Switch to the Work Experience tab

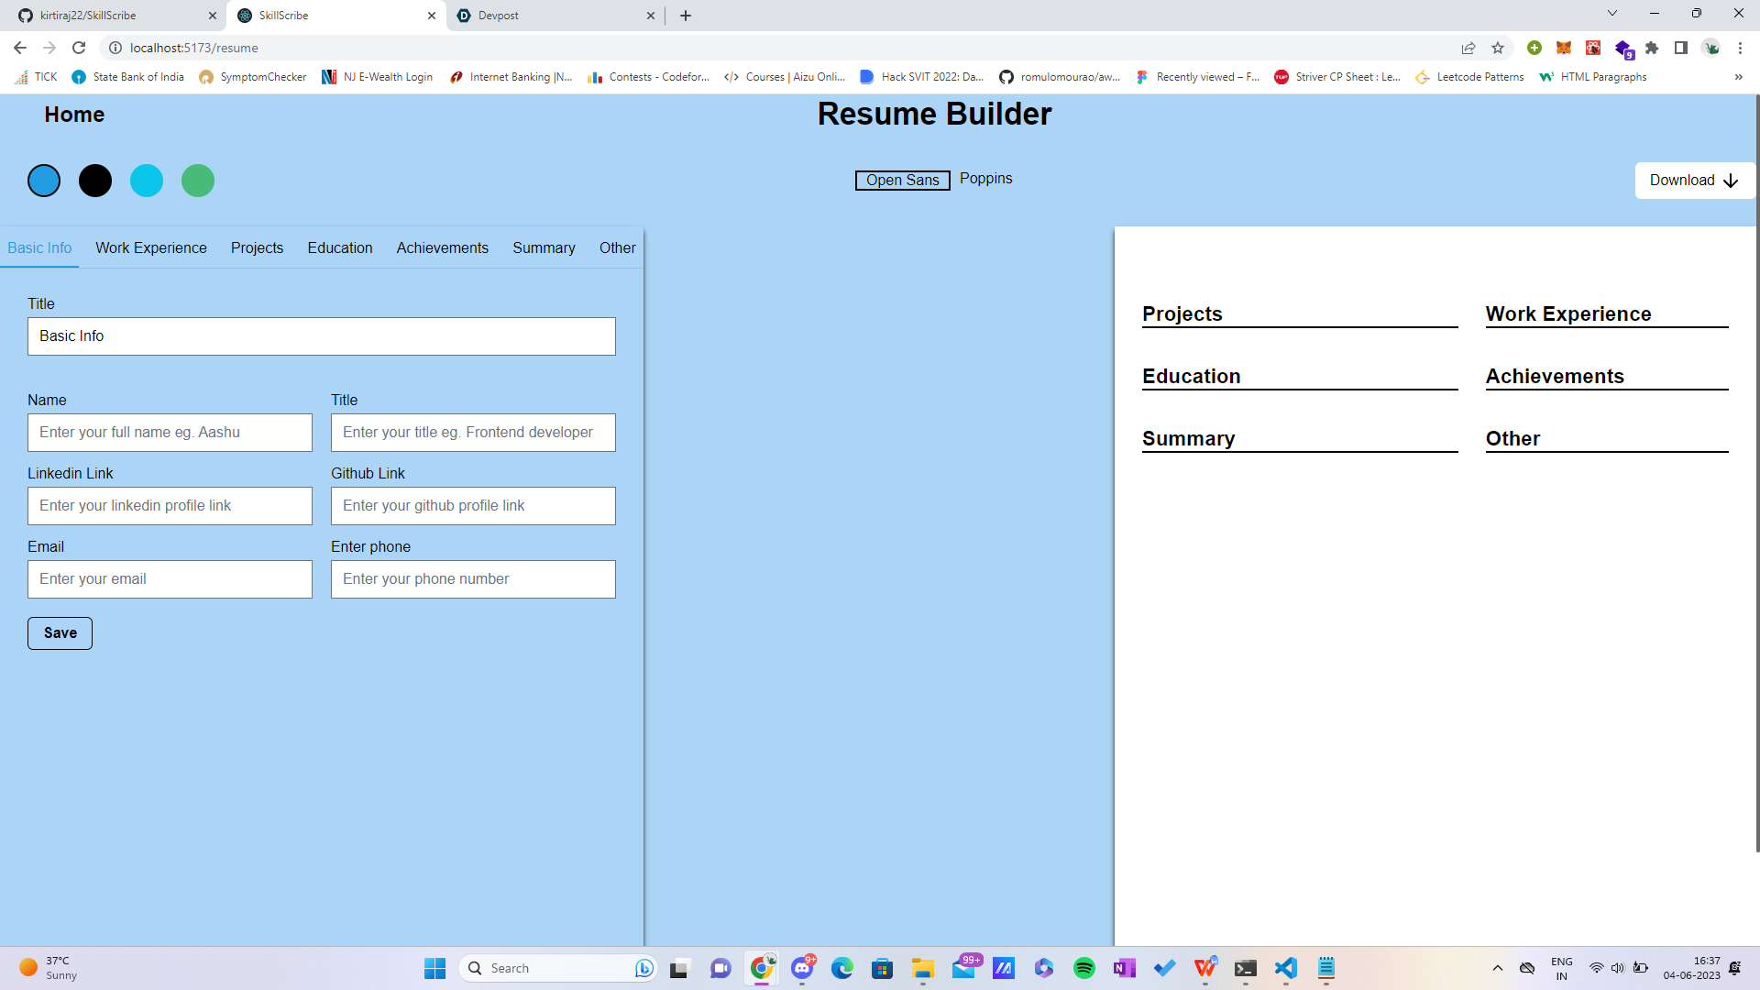pyautogui.click(x=151, y=248)
